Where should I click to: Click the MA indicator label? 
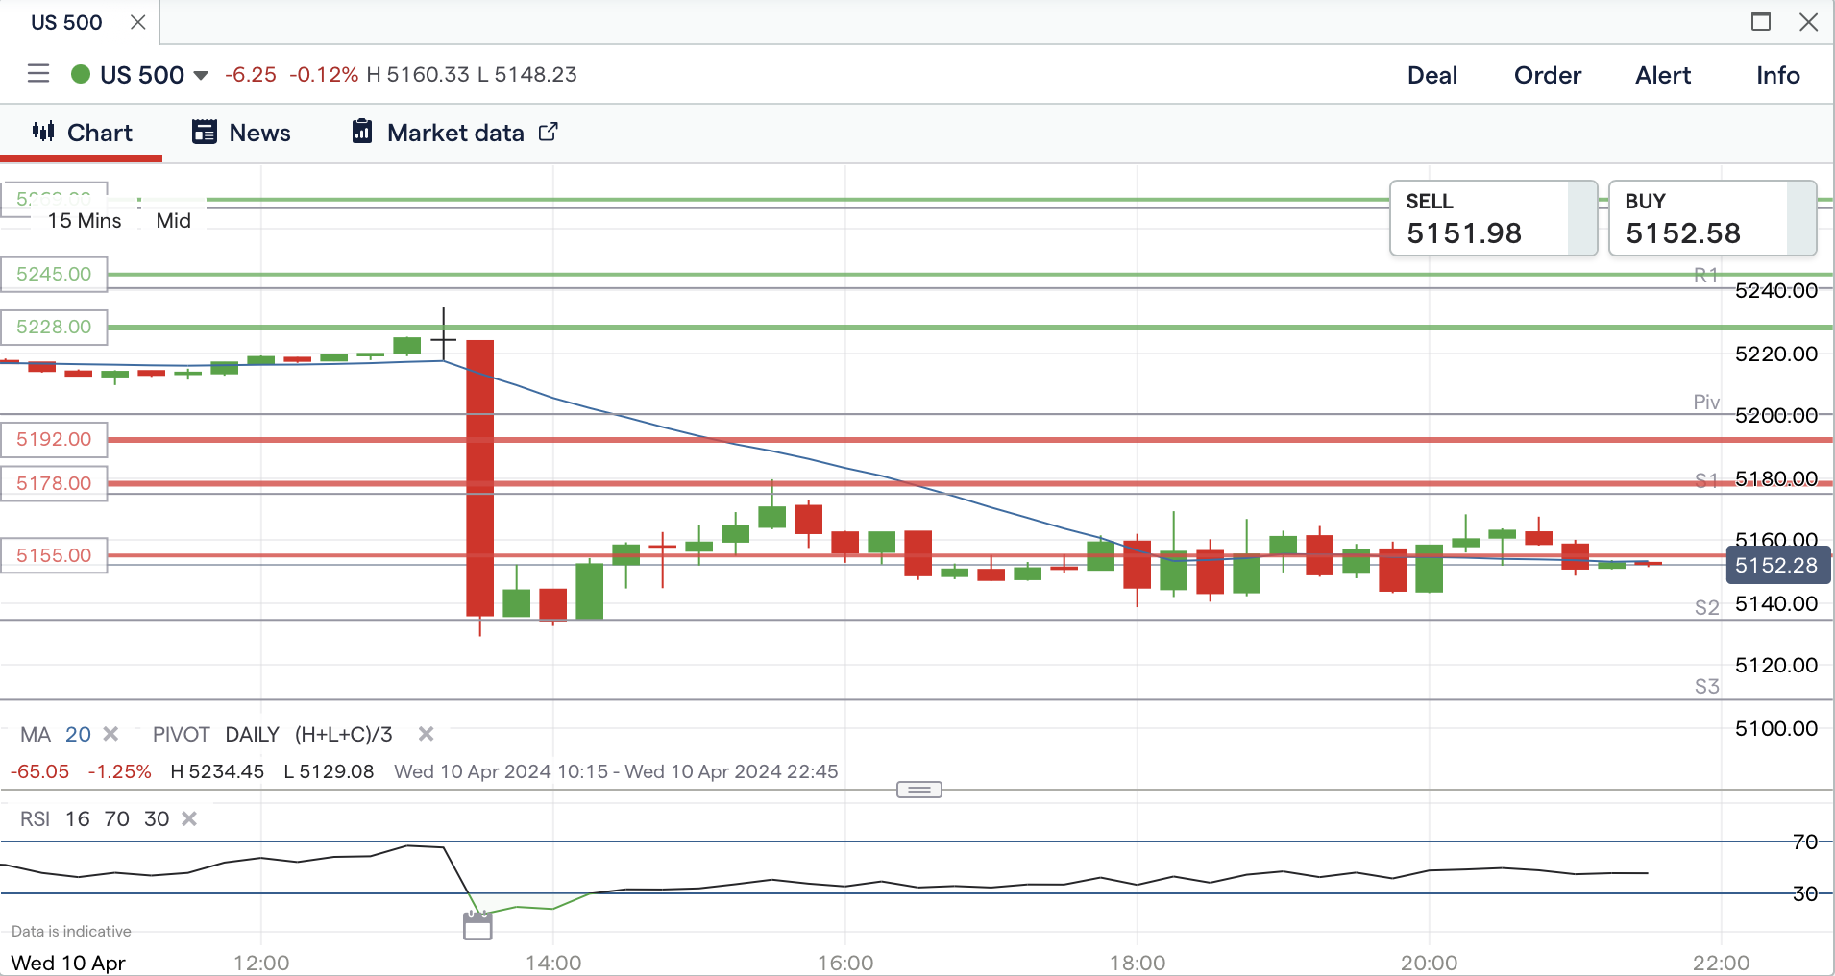(36, 735)
